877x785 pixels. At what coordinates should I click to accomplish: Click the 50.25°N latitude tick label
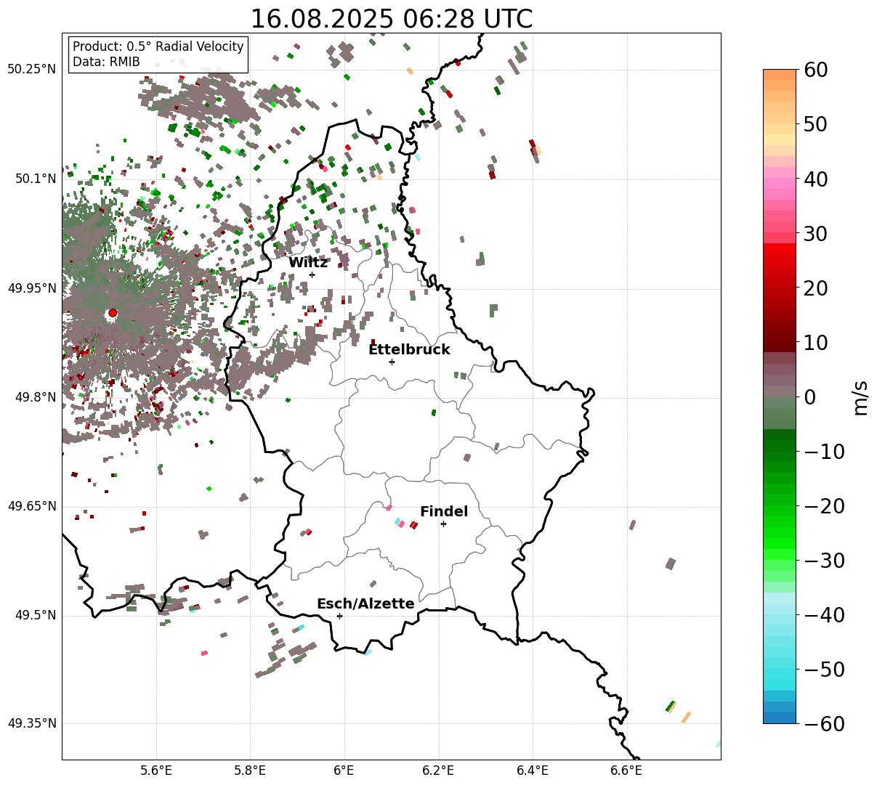(31, 70)
